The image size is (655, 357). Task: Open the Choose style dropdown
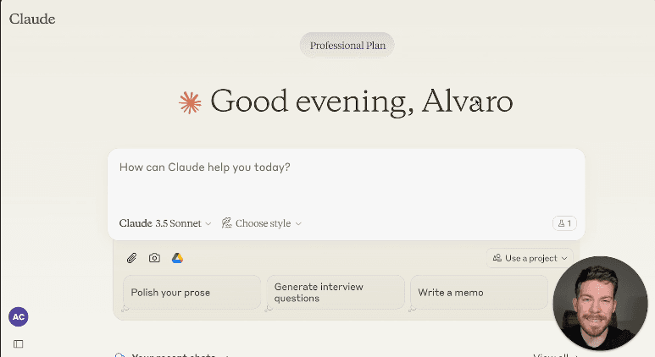click(262, 223)
